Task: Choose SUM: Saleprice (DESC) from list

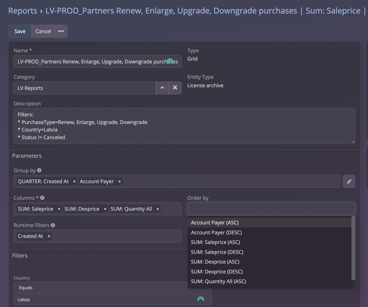Action: point(217,252)
